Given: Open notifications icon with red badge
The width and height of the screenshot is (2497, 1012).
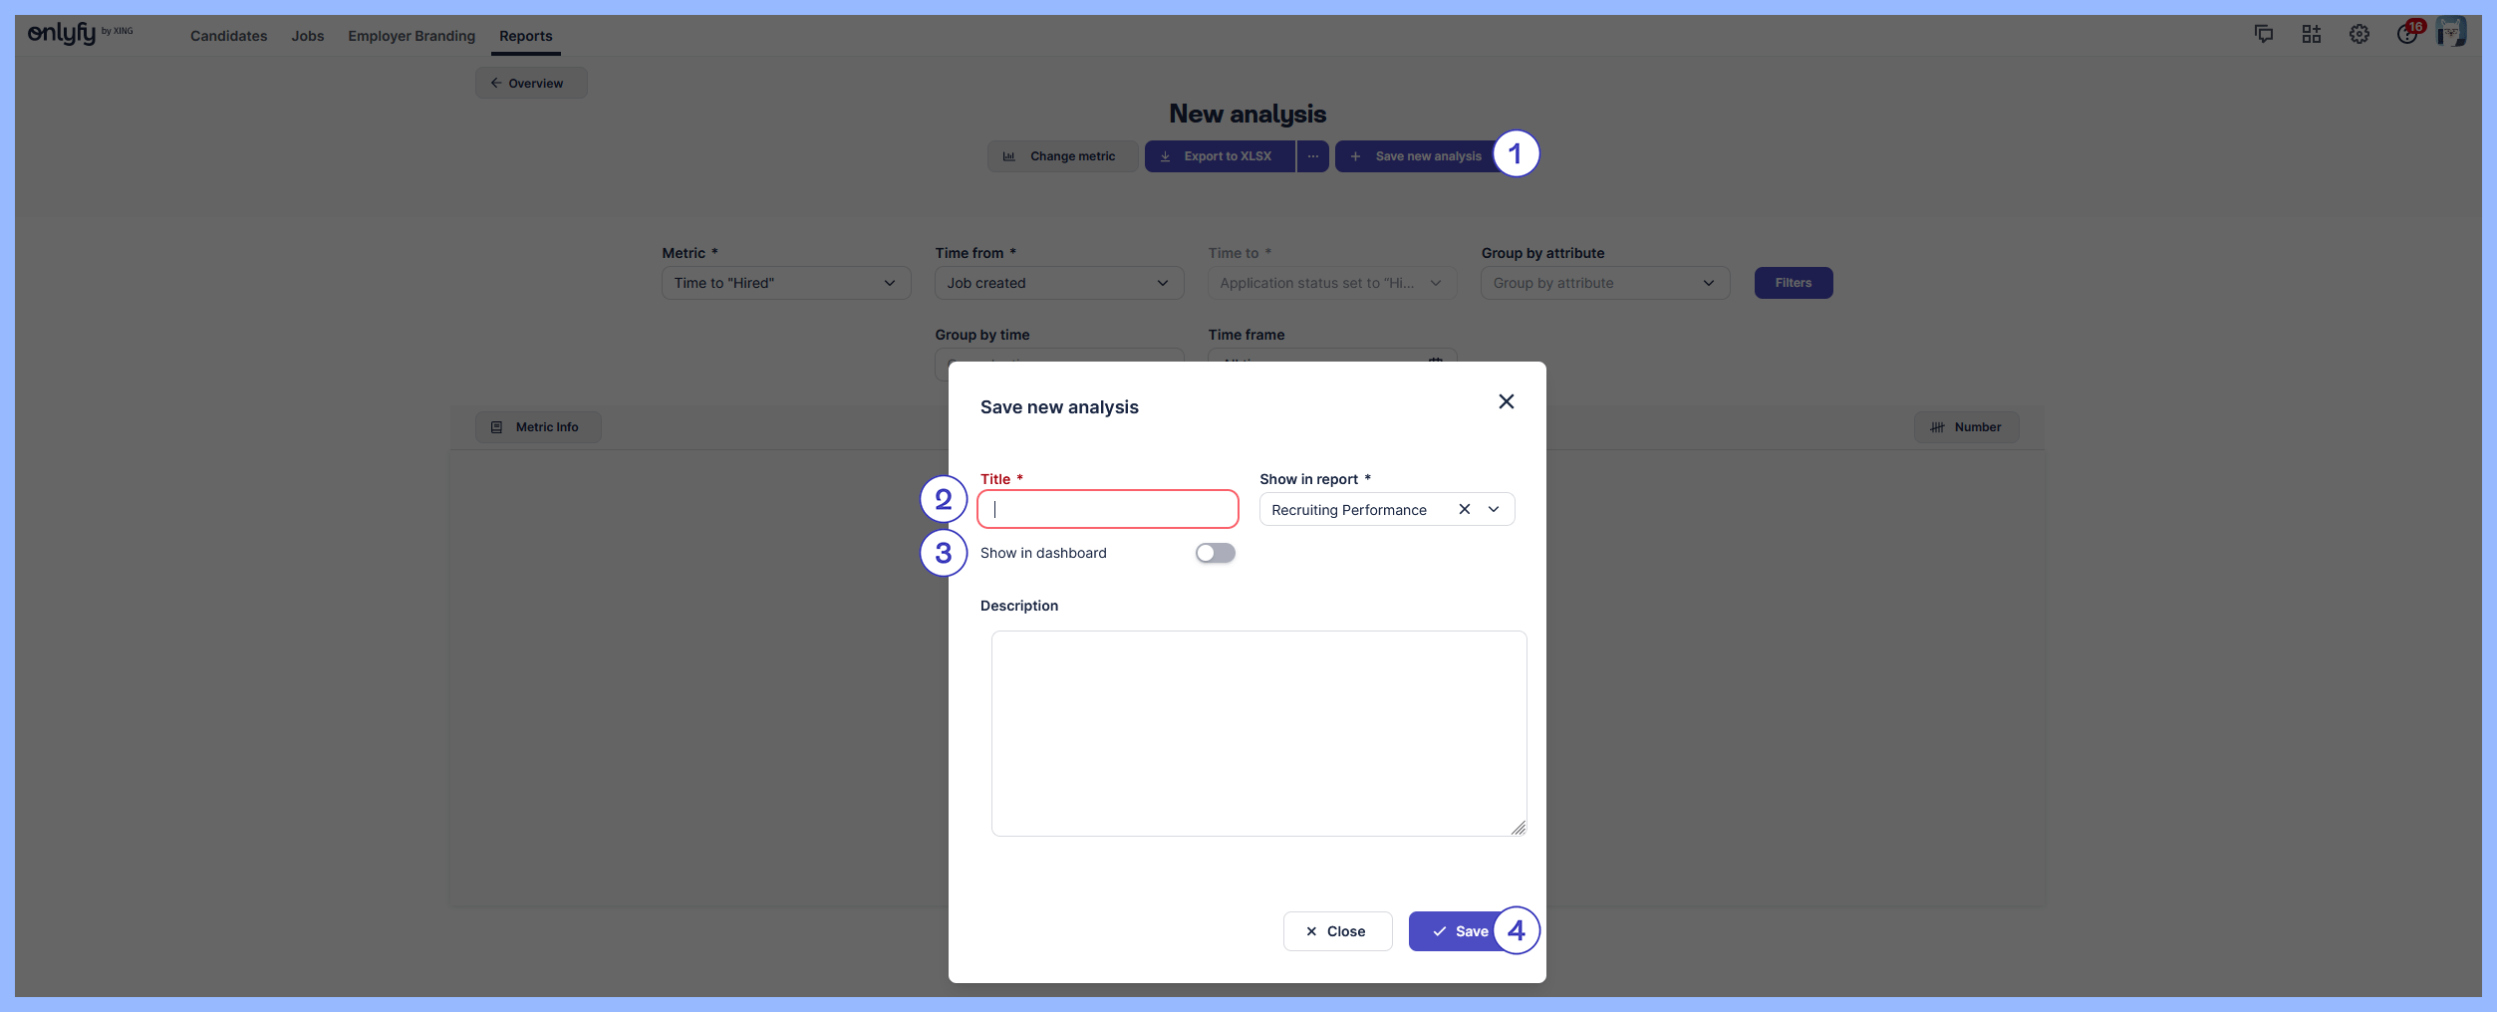Looking at the screenshot, I should [x=2406, y=35].
